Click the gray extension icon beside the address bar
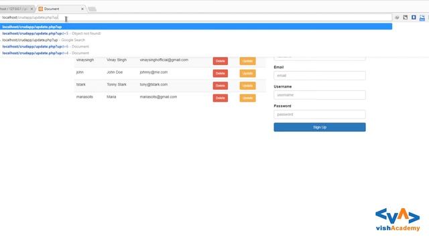Viewport: 429px width, 241px height. coord(397,17)
